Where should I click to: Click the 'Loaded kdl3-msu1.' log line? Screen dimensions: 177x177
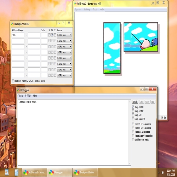click(28, 102)
